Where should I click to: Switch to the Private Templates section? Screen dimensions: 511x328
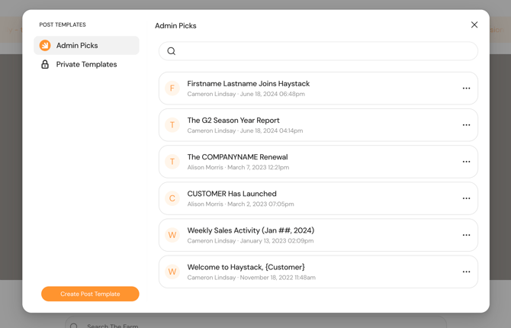point(86,65)
